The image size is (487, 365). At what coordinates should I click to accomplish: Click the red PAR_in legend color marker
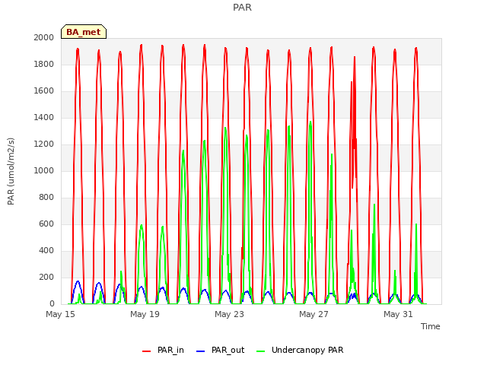tap(146, 351)
